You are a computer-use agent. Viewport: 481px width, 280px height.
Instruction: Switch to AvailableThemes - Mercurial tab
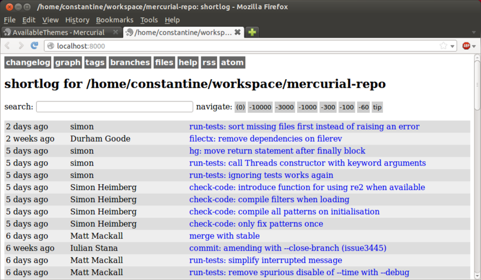[x=61, y=32]
